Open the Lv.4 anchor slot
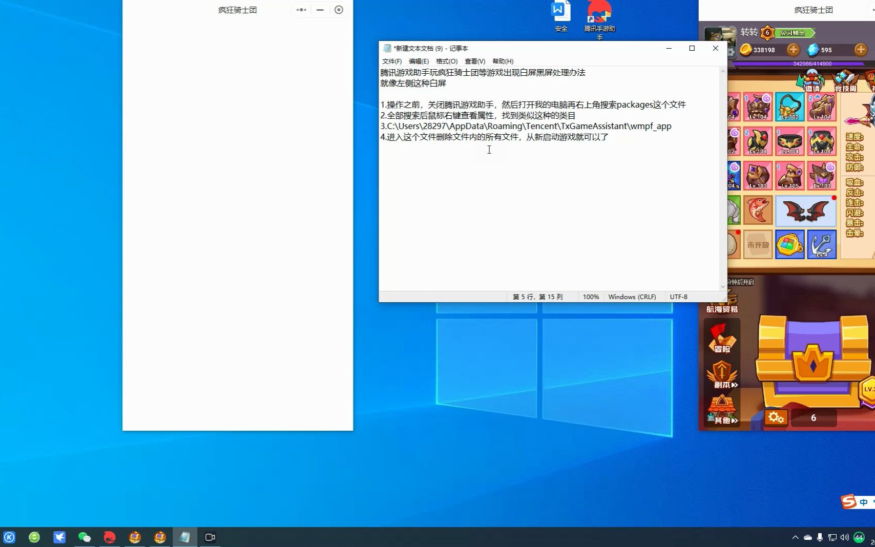The image size is (875, 547). point(822,244)
